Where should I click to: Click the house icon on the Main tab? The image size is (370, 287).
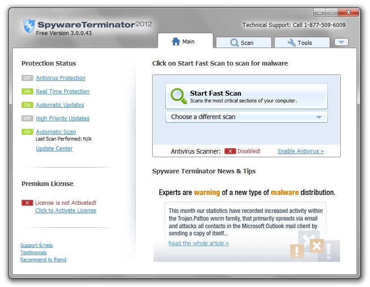tap(175, 41)
